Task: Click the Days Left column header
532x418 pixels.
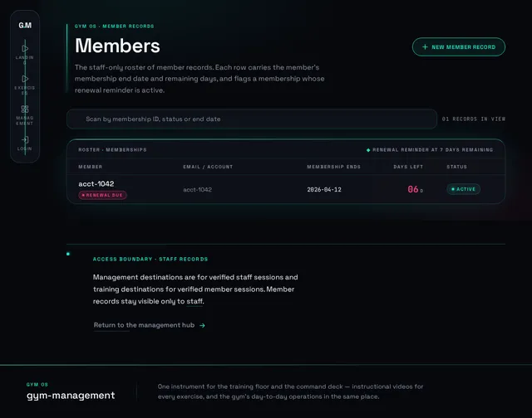Action: [408, 167]
